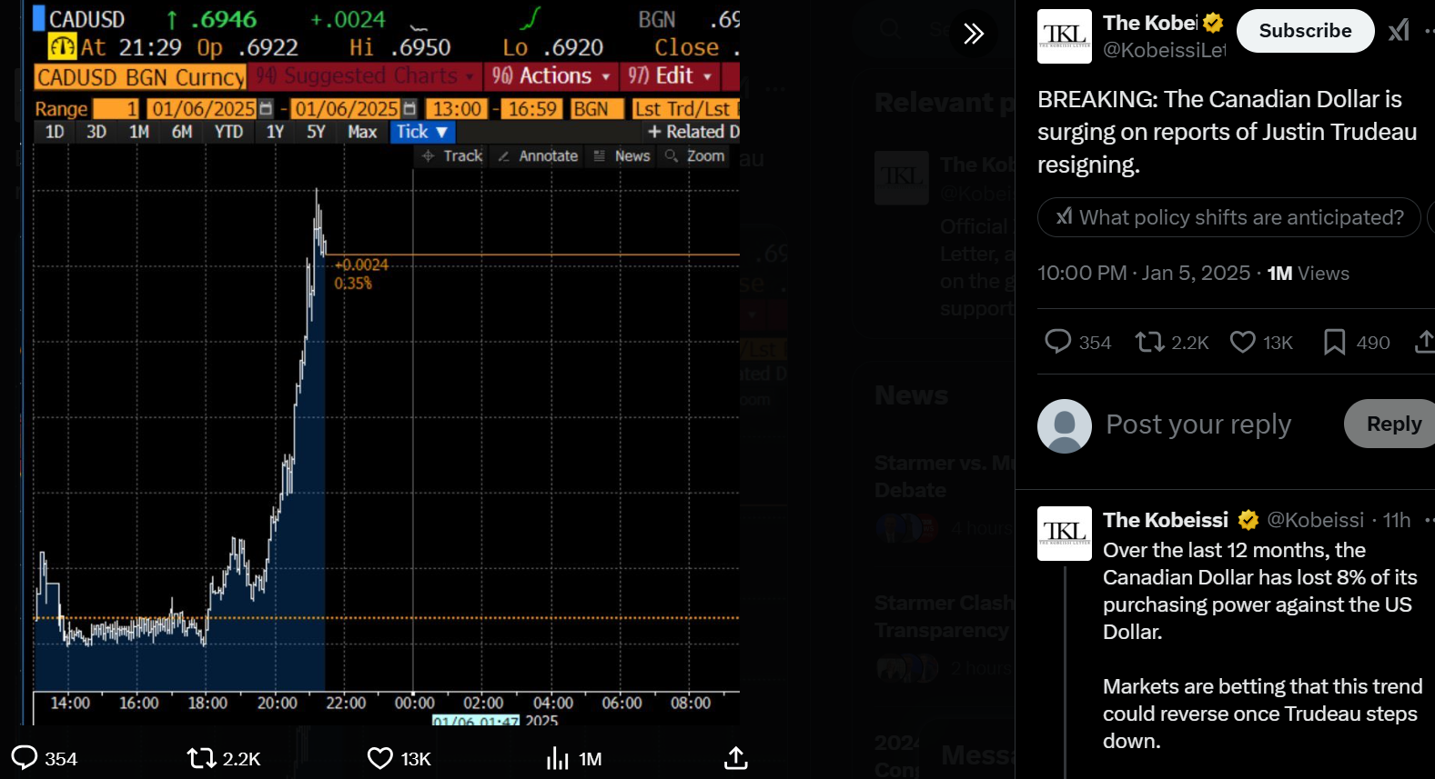Click the Grok icon beside Subscribe
The height and width of the screenshot is (779, 1435).
1399,31
